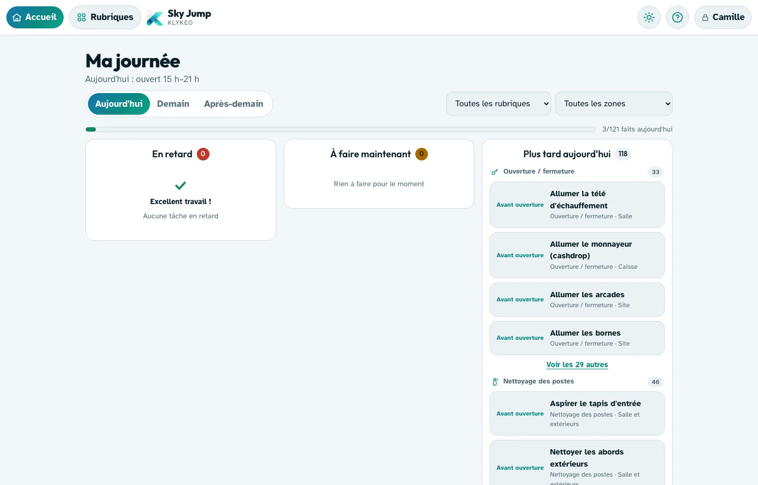
Task: Click the Voir les 29 autres link
Action: click(x=577, y=365)
